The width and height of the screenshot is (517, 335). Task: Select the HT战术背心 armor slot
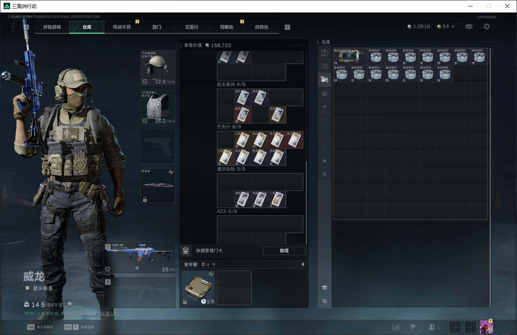tap(158, 107)
